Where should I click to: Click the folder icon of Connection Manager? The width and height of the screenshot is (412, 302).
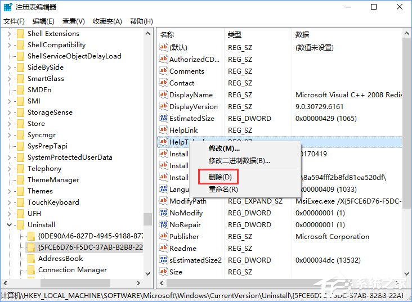[32, 270]
